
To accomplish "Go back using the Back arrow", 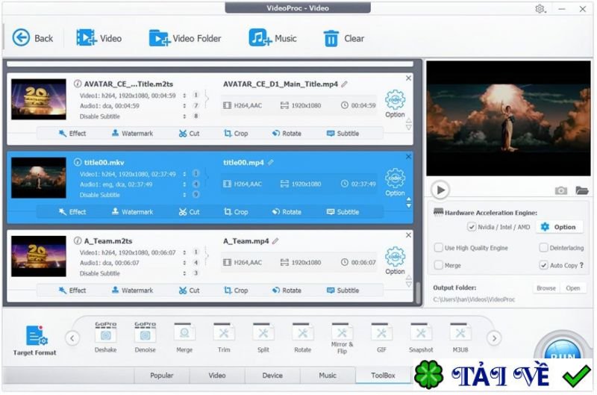I will tap(32, 38).
